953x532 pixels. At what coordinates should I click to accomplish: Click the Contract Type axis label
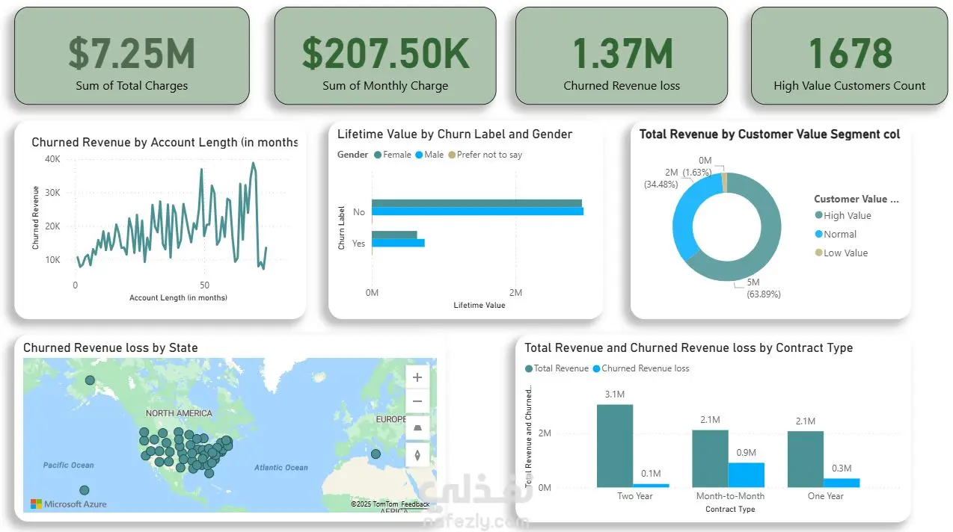730,510
